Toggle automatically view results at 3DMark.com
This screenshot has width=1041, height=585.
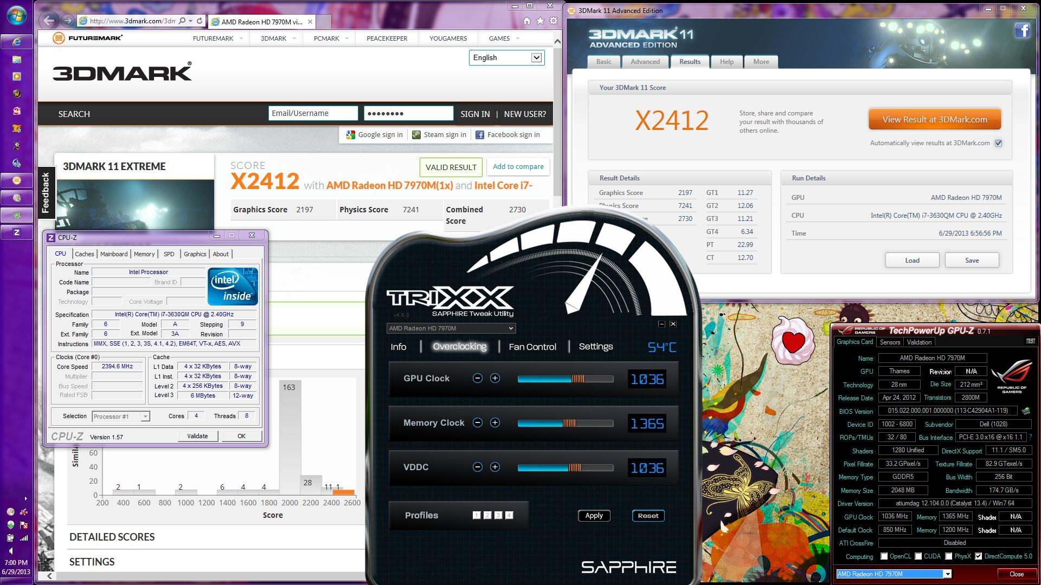[998, 143]
